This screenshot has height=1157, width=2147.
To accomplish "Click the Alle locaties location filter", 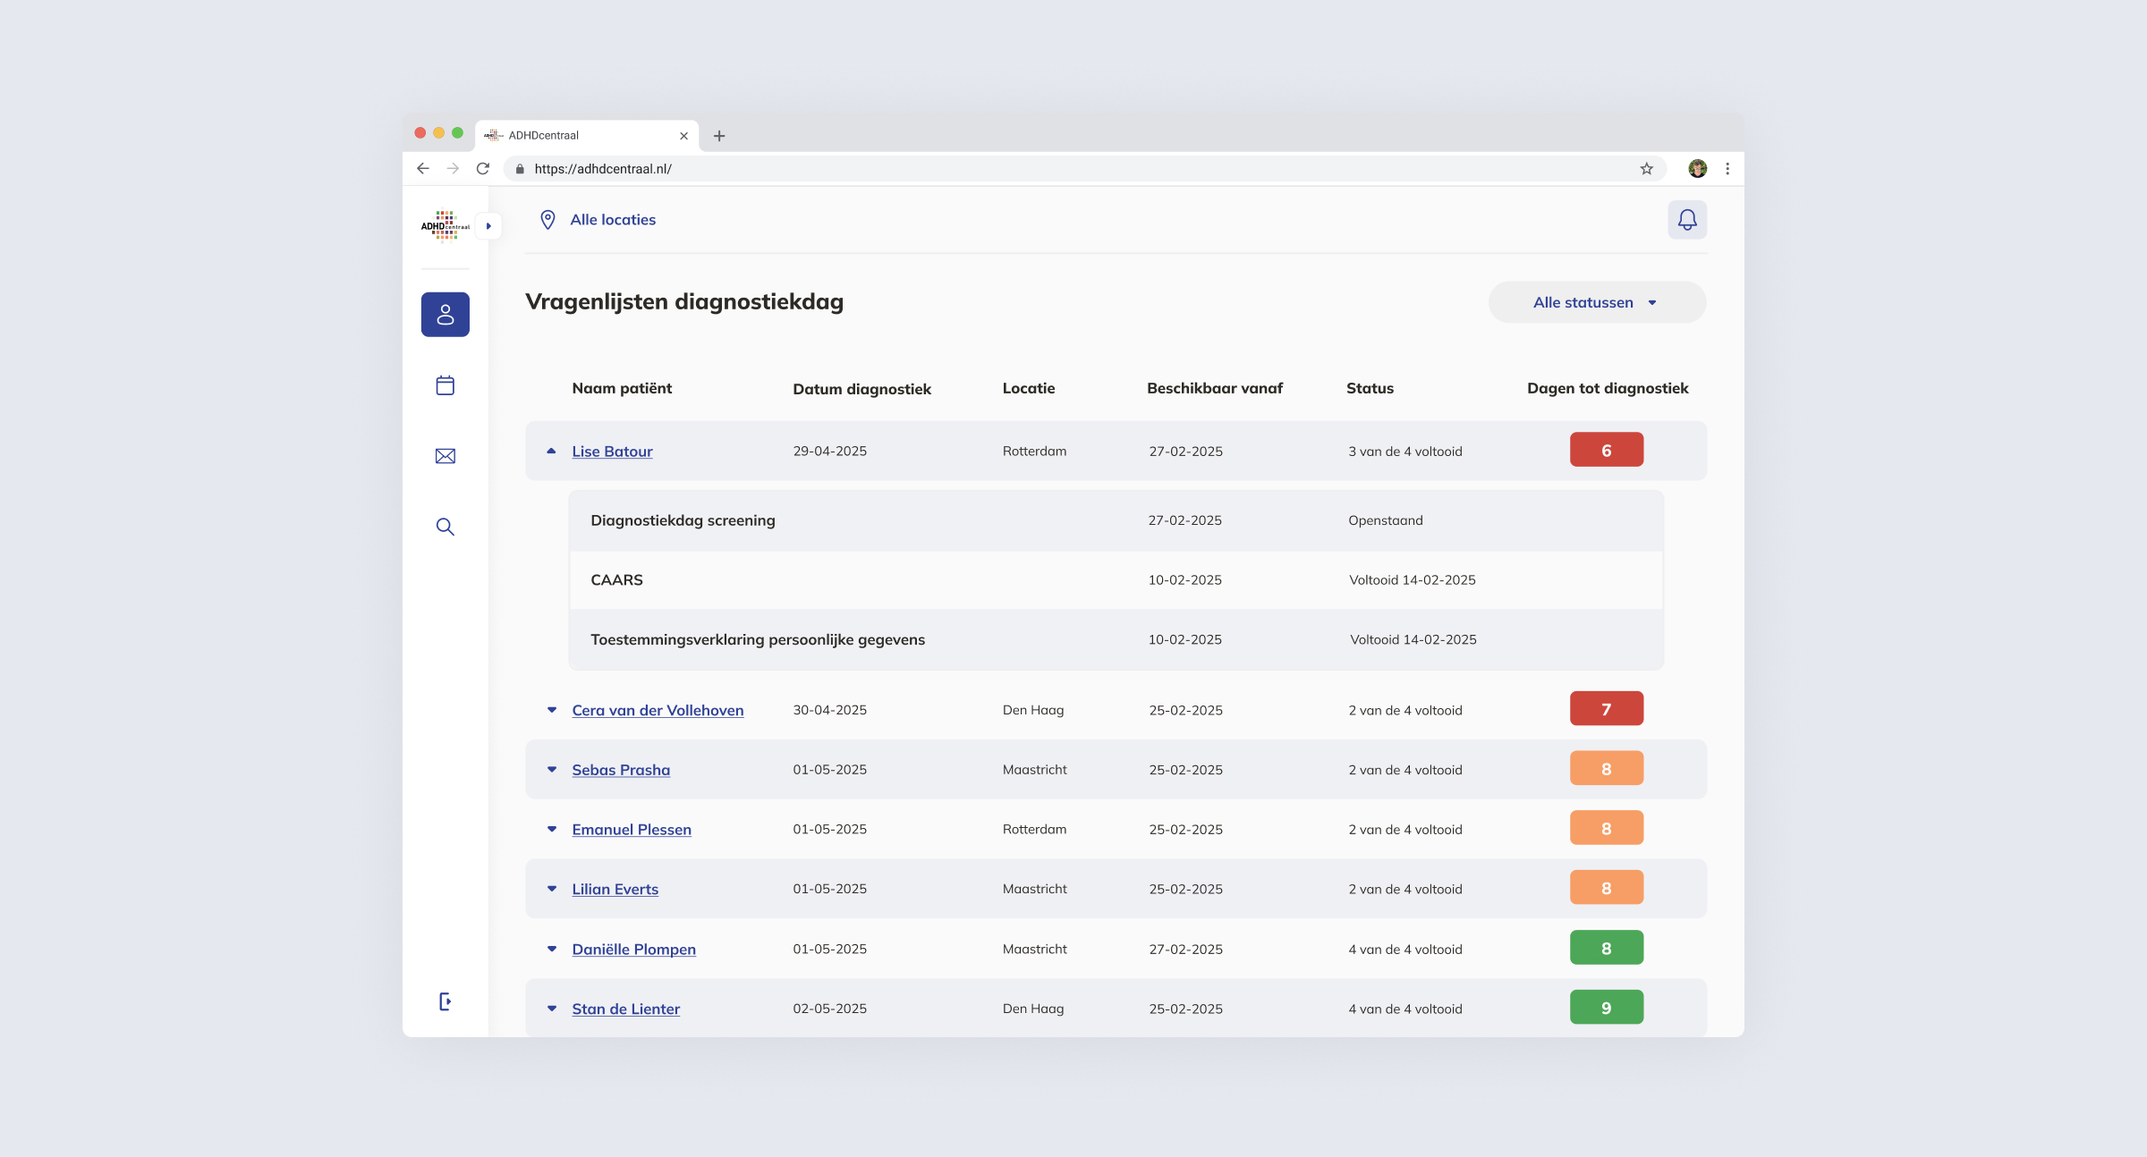I will point(612,220).
